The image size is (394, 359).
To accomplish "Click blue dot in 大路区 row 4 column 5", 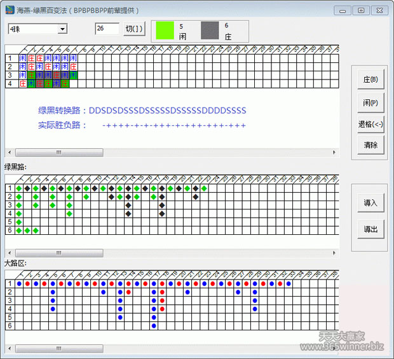I will click(53, 309).
